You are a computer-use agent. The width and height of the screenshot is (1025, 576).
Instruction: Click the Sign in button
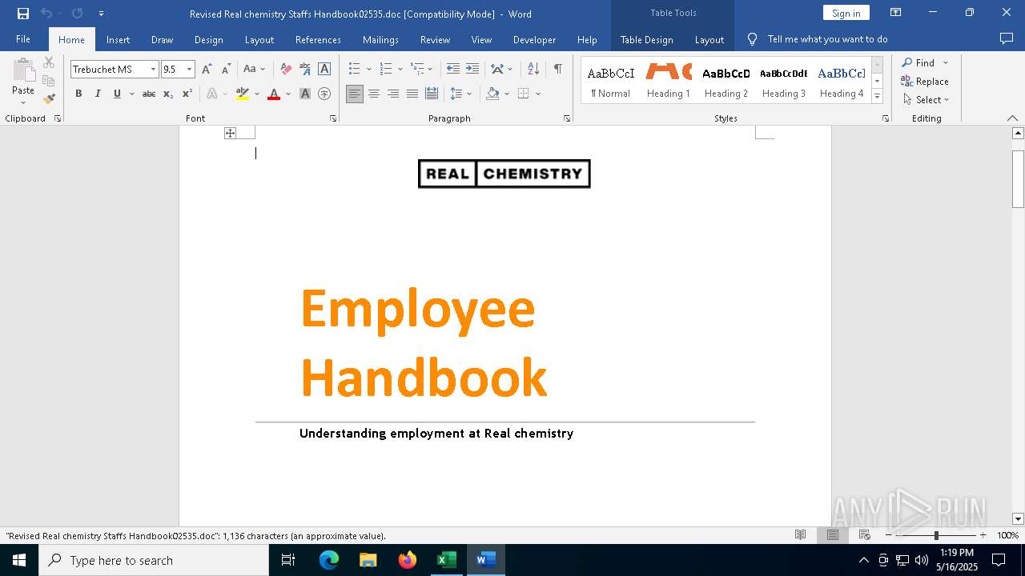[x=846, y=13]
